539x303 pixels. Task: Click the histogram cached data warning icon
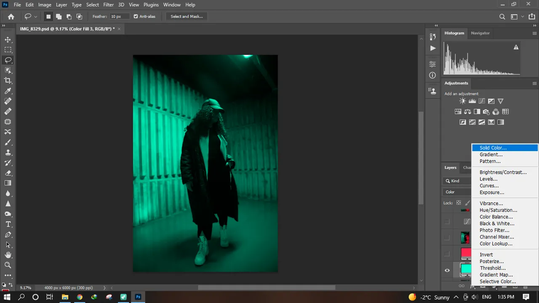coord(516,48)
